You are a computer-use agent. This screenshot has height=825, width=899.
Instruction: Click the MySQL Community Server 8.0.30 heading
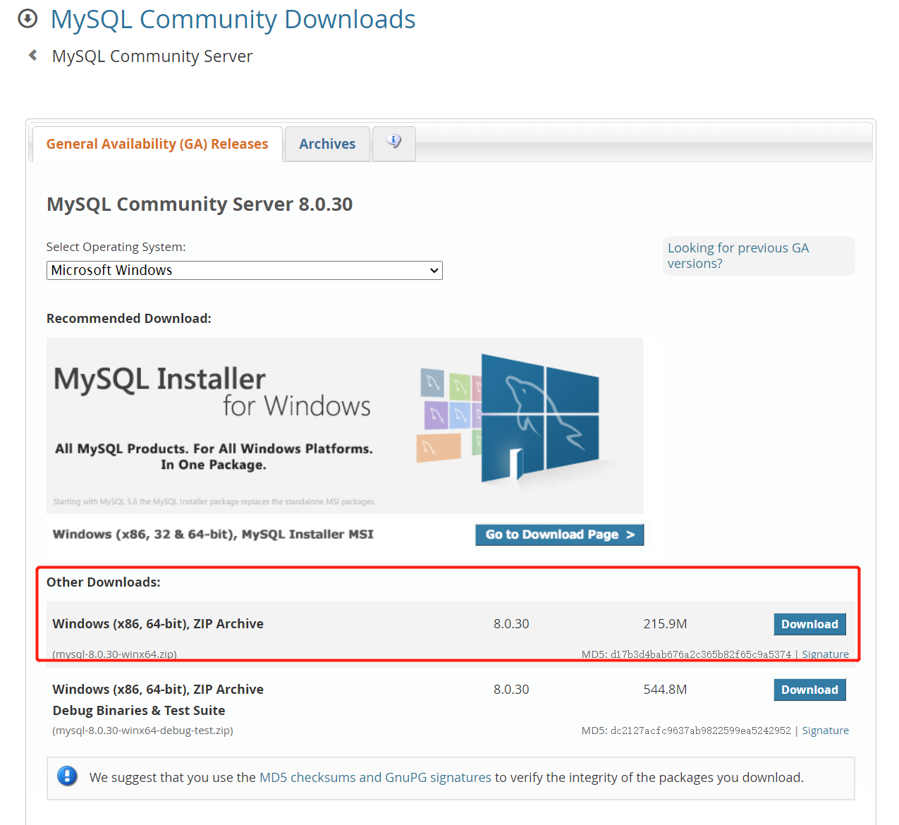[x=200, y=204]
